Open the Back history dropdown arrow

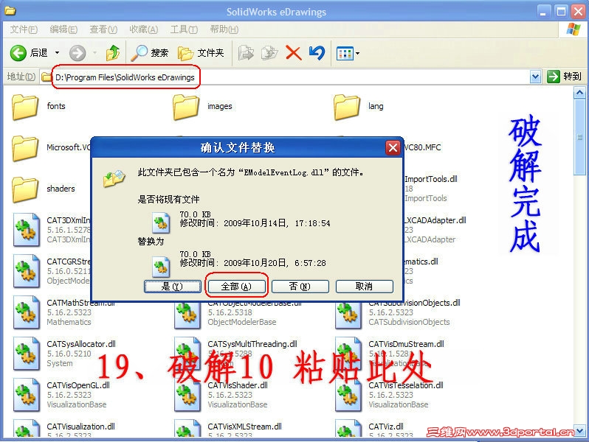(x=57, y=53)
